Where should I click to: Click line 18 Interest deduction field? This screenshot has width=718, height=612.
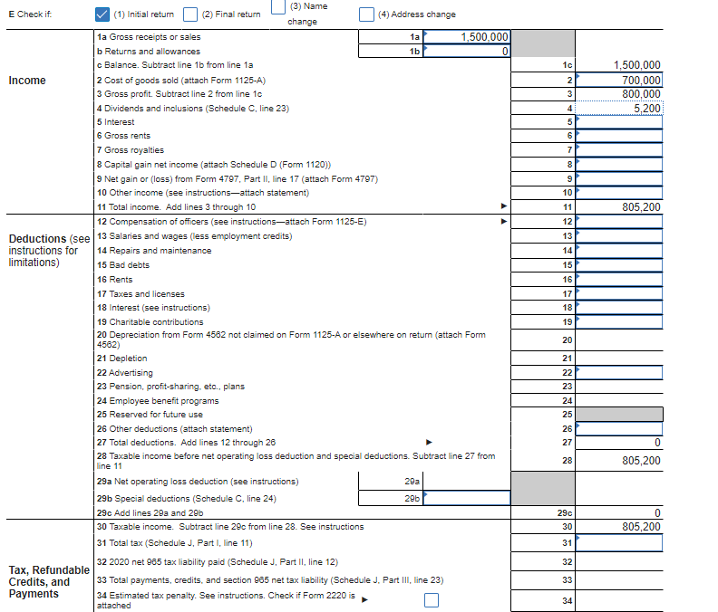[x=618, y=308]
